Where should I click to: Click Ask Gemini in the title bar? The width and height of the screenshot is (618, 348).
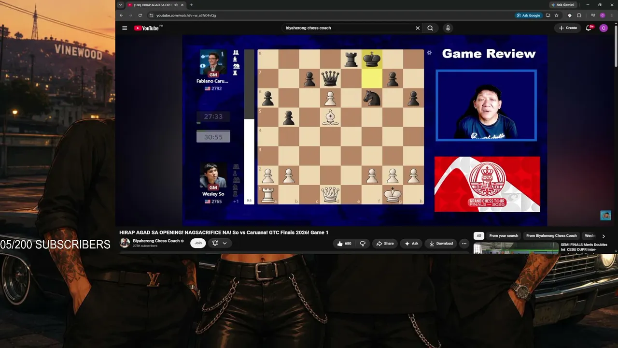click(562, 5)
